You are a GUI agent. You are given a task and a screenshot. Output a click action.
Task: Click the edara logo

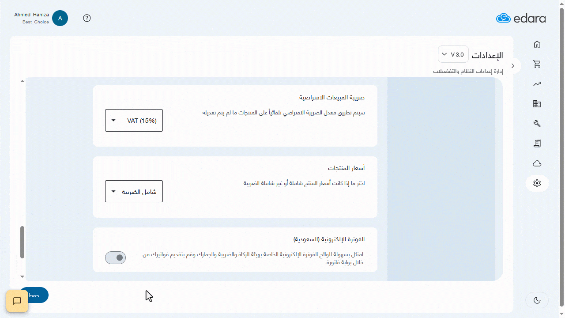521,18
